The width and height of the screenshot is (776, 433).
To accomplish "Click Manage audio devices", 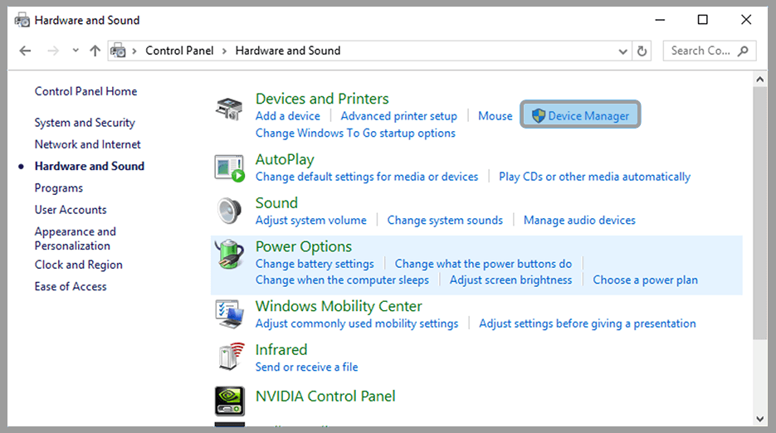I will point(579,220).
